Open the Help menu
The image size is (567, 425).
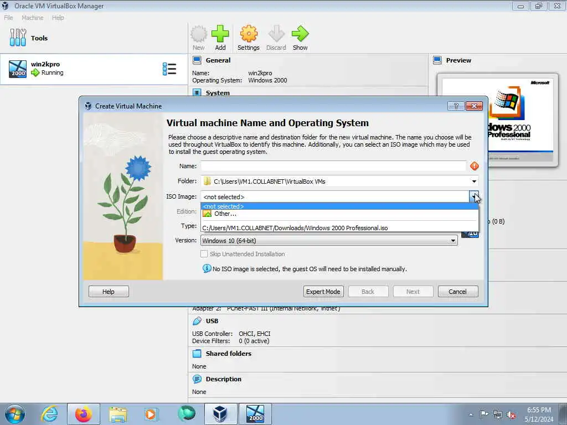tap(58, 18)
